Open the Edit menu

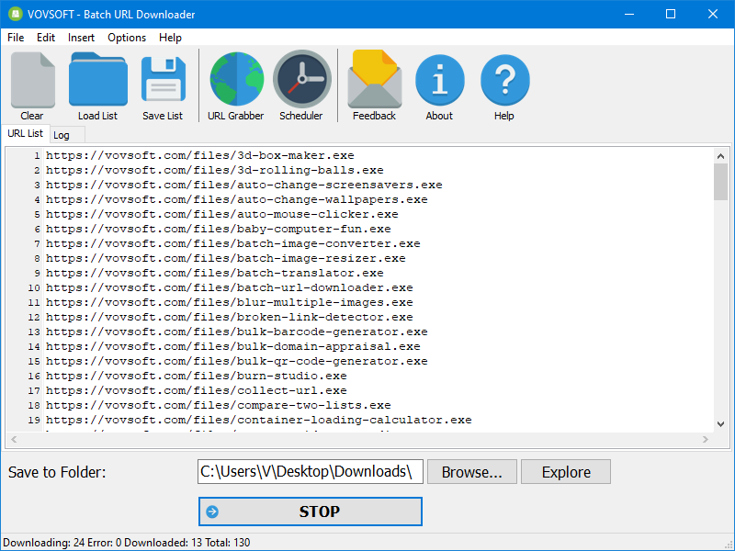point(46,38)
